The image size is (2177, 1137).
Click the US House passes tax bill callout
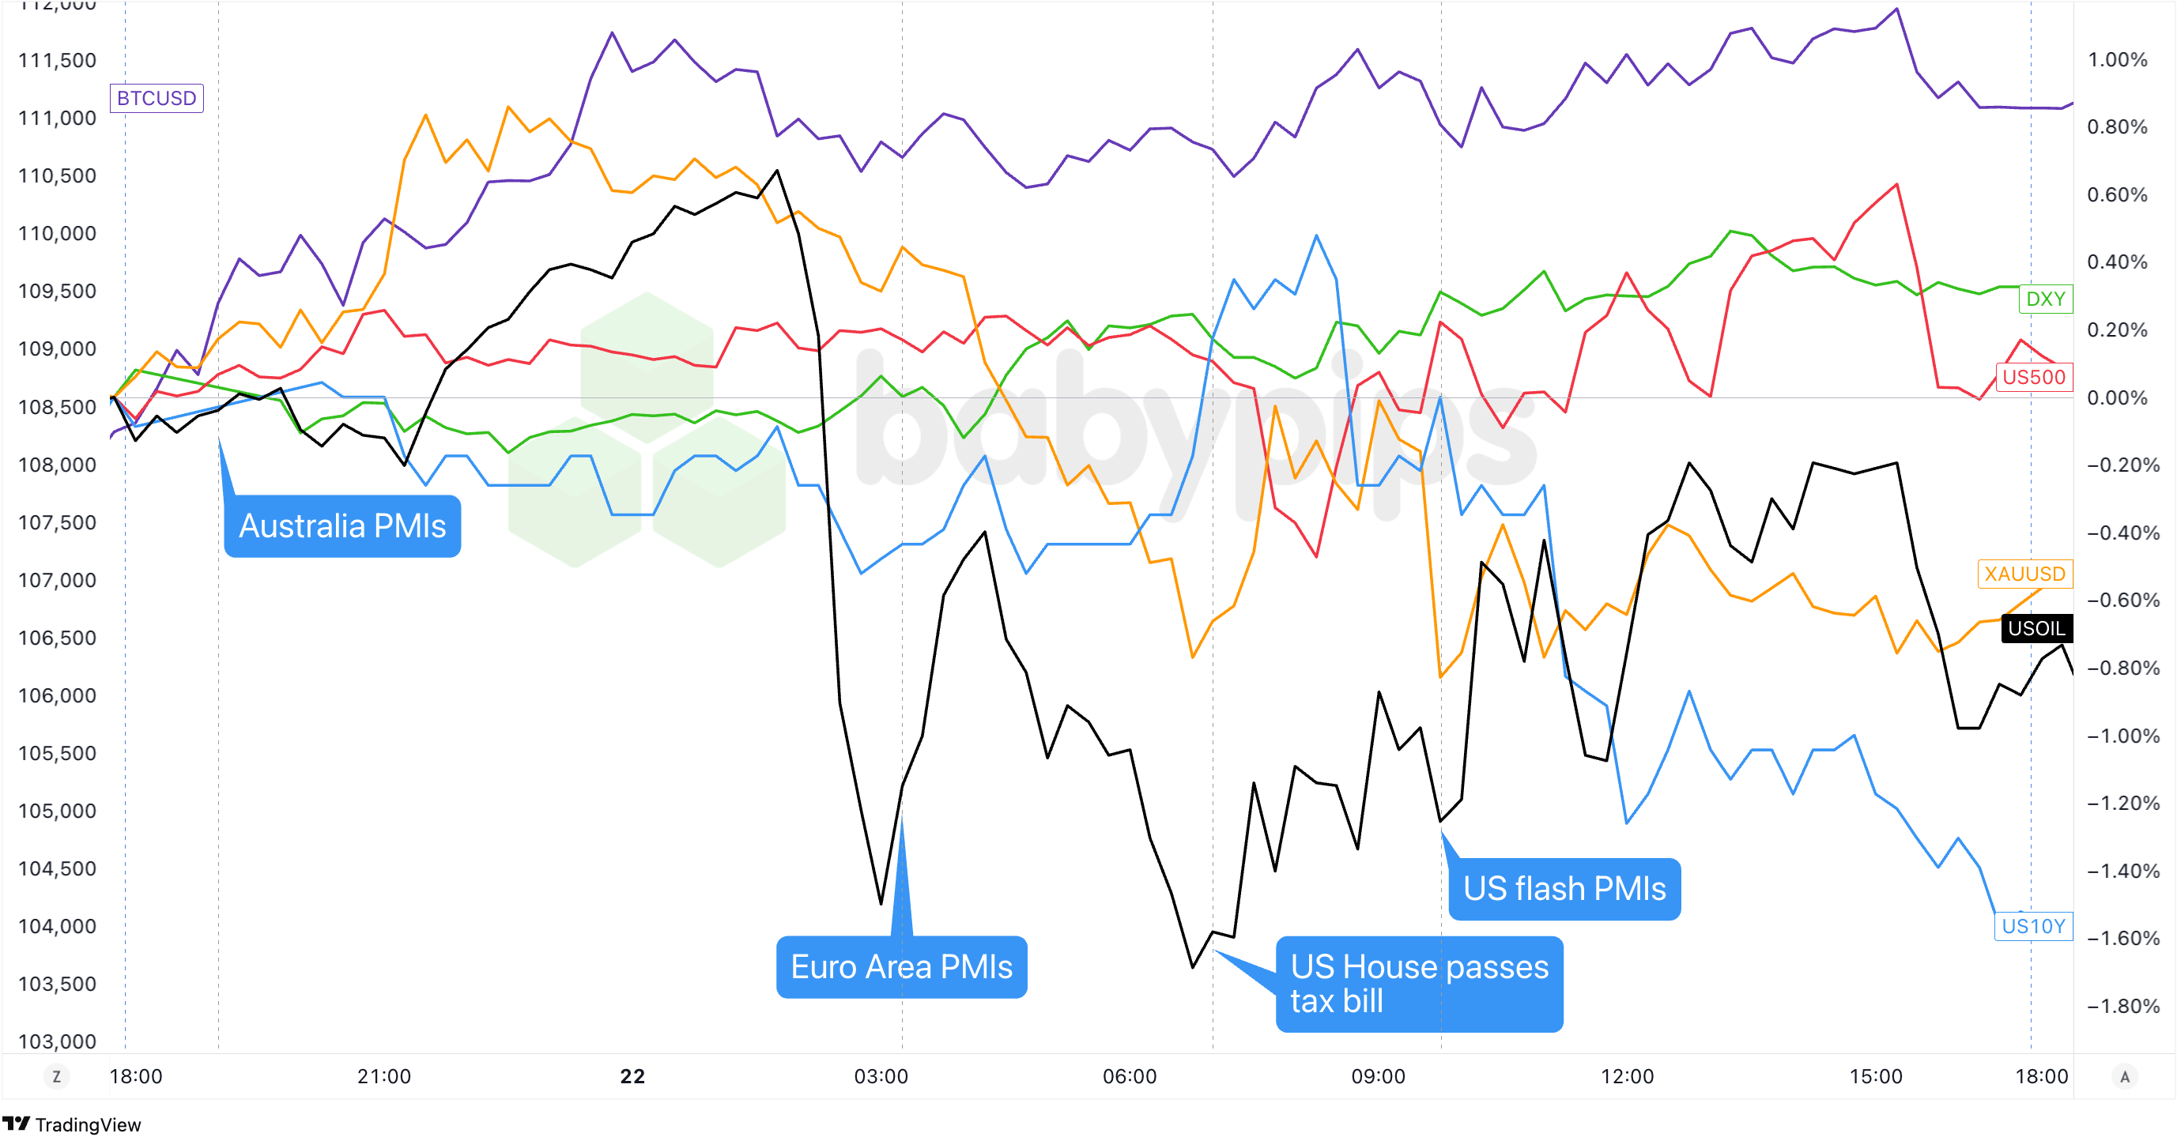(1419, 984)
